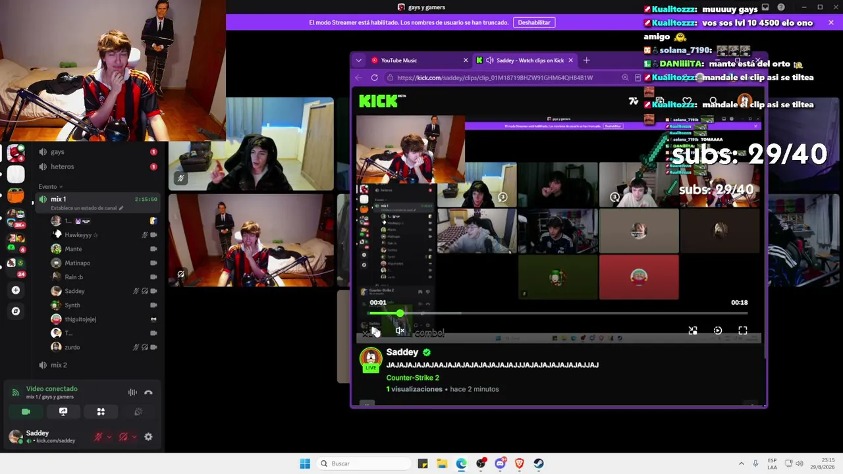
Task: Zoom icon in the browser address bar
Action: pyautogui.click(x=625, y=78)
